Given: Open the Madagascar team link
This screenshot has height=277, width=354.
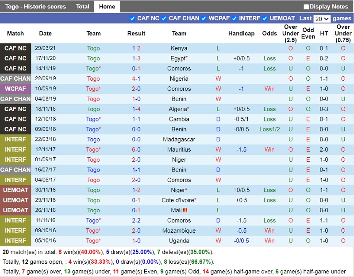Looking at the screenshot, I should [x=179, y=140].
